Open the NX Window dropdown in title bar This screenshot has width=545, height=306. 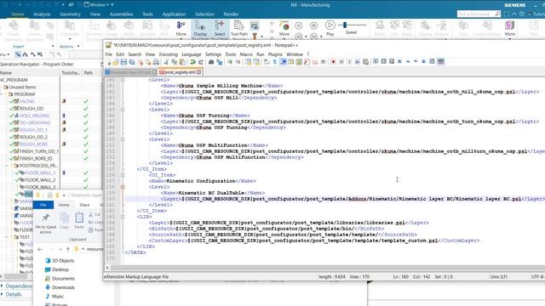99,5
